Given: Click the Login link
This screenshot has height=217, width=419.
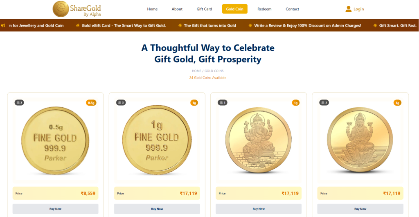Looking at the screenshot, I should coord(359,9).
